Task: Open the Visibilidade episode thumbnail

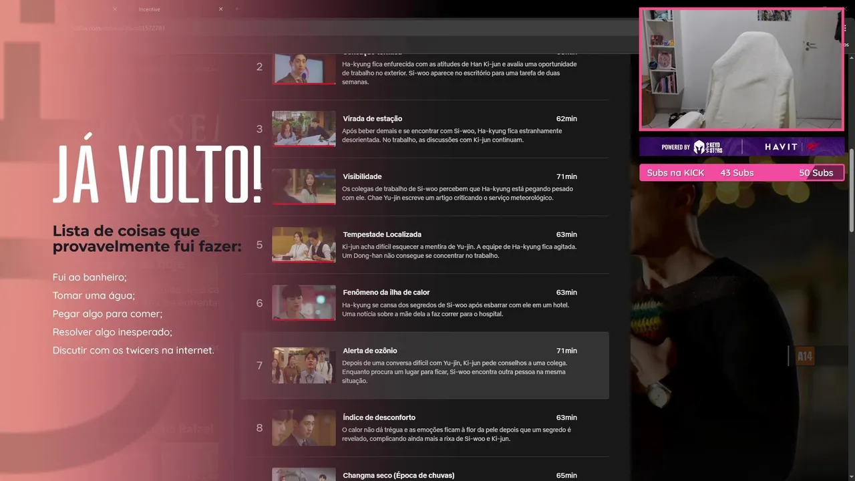Action: click(x=303, y=186)
